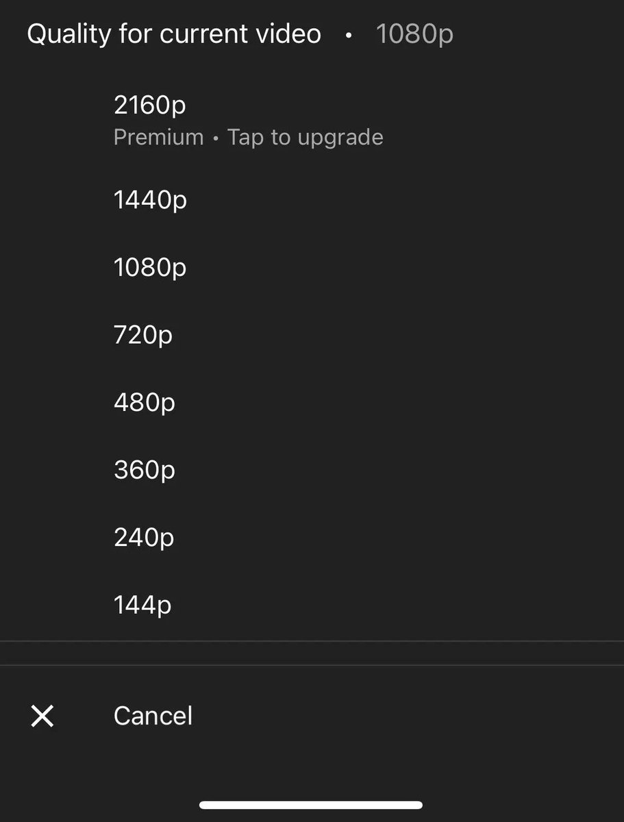Image resolution: width=624 pixels, height=822 pixels.
Task: Select 1080p in the quality list
Action: 150,267
